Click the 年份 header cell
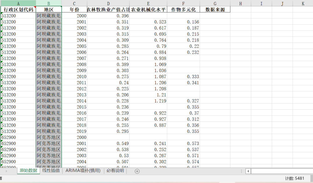313x183 pixels. tap(74, 9)
